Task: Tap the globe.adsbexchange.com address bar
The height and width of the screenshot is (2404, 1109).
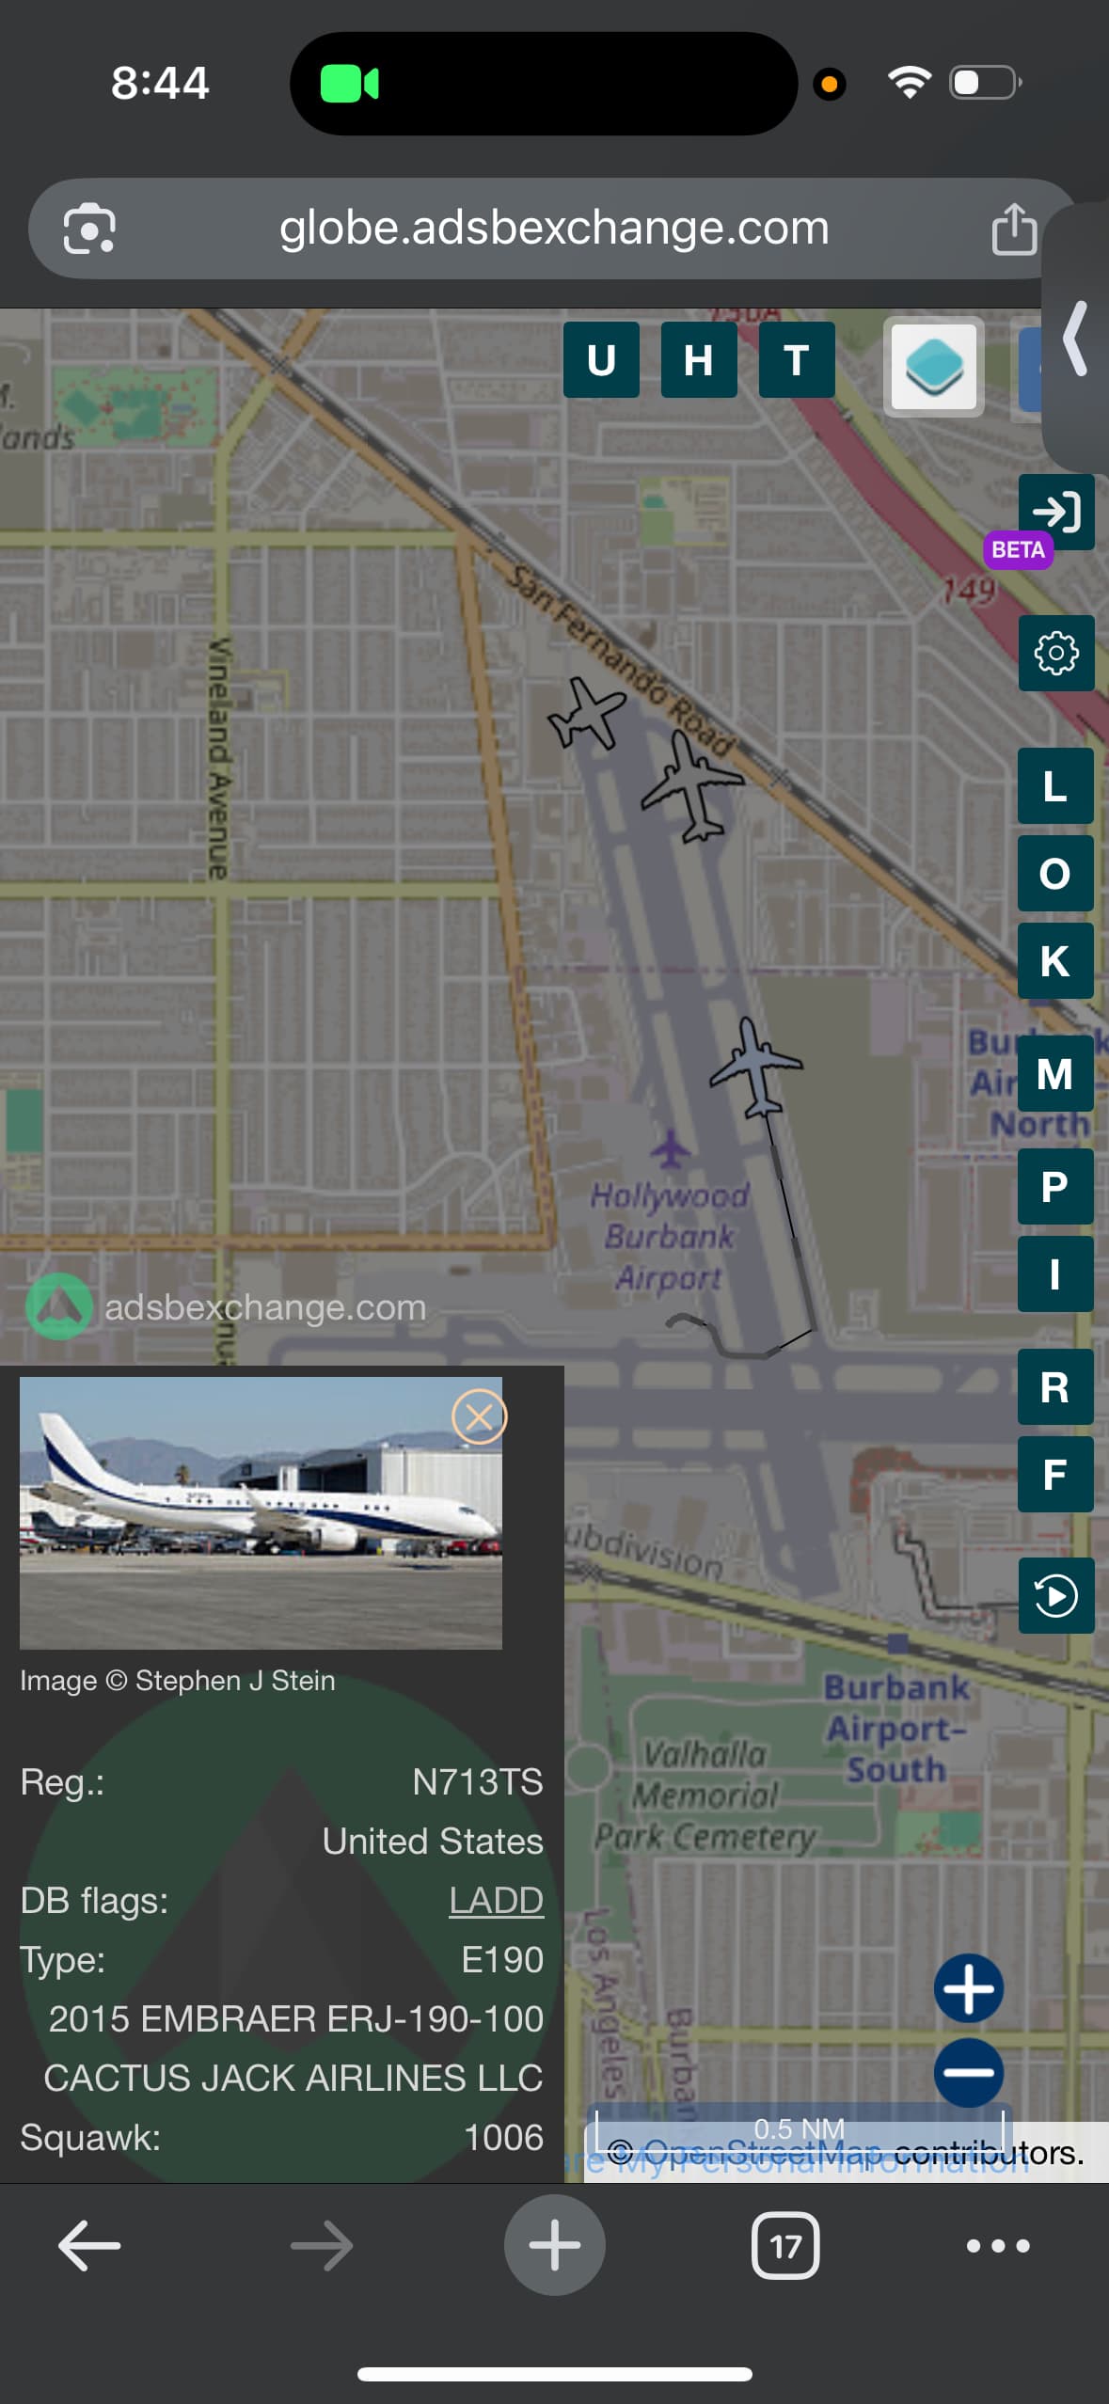Action: 554,229
